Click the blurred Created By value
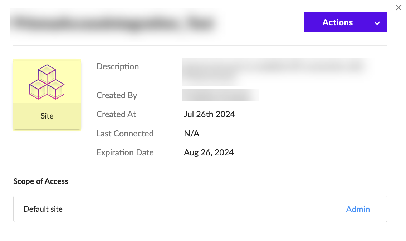 (x=220, y=95)
